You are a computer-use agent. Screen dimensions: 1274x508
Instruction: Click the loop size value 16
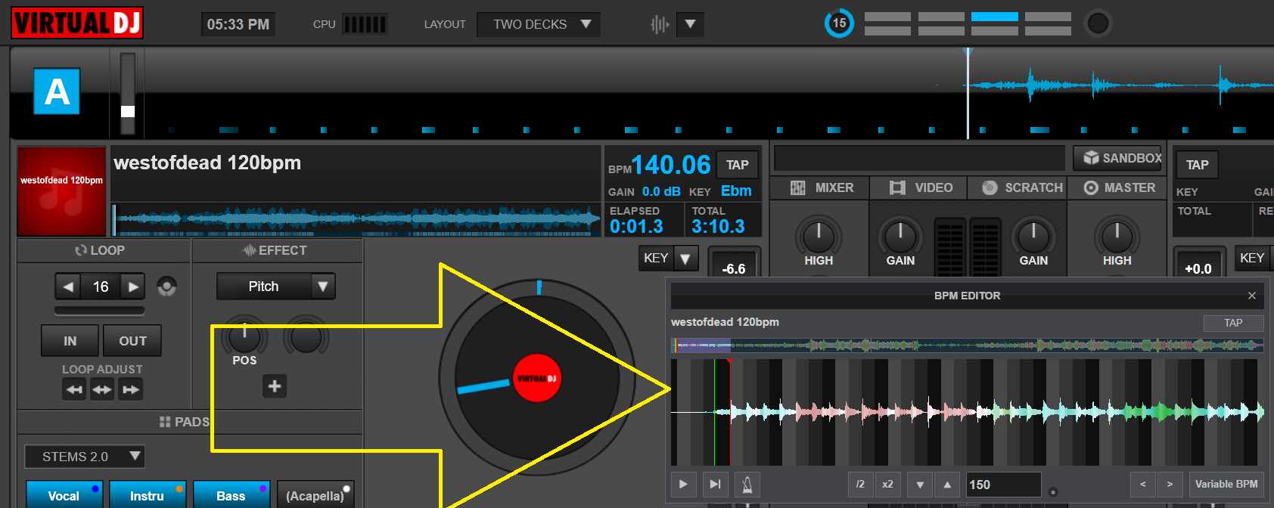(101, 287)
